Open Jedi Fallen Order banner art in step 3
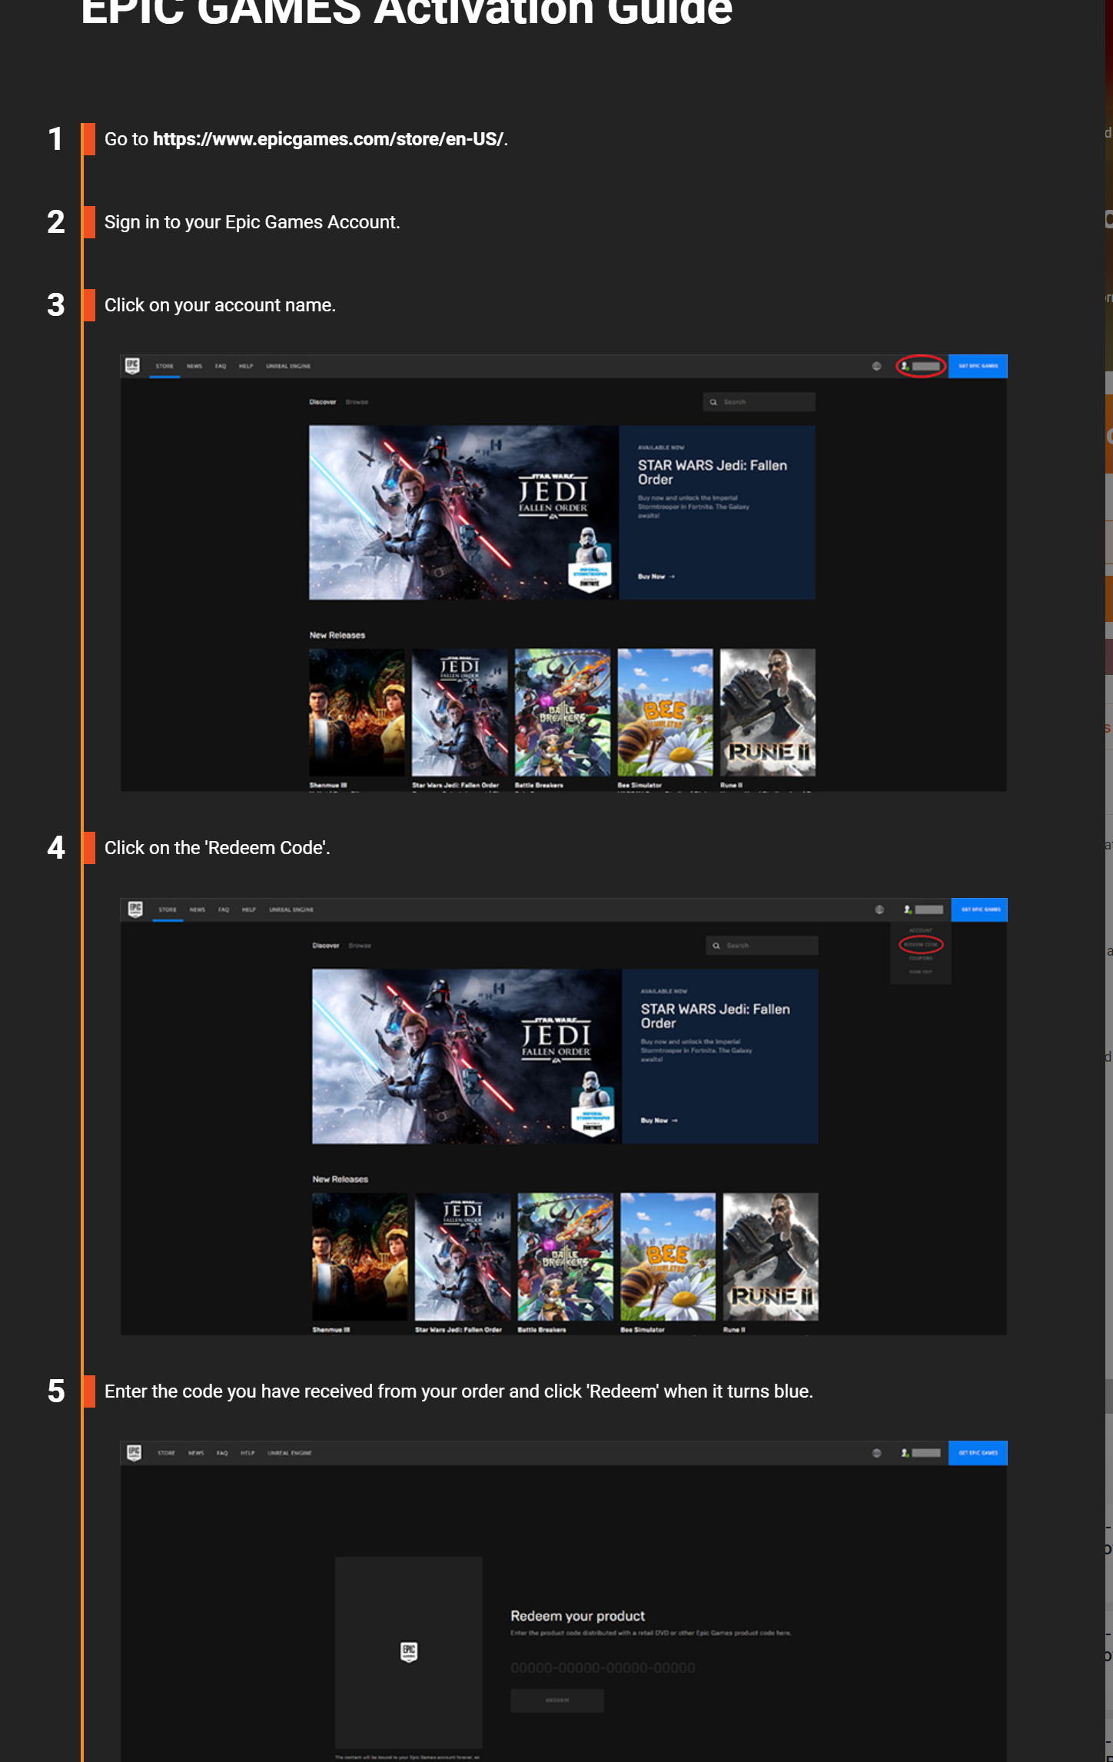Image resolution: width=1113 pixels, height=1762 pixels. point(463,513)
